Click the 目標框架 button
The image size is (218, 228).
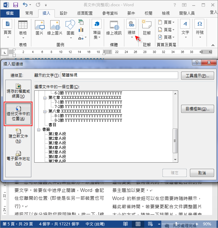pos(197,109)
